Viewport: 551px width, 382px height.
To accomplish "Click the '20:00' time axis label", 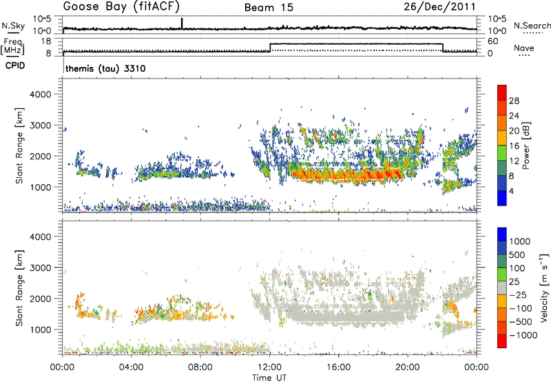I will click(x=408, y=368).
